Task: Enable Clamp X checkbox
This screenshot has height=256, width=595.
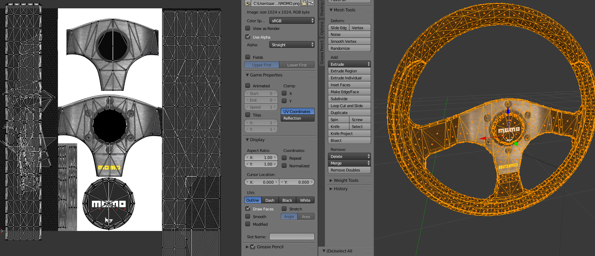Action: (x=284, y=93)
